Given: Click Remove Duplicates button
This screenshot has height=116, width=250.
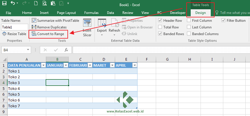Looking at the screenshot, I should click(49, 27).
